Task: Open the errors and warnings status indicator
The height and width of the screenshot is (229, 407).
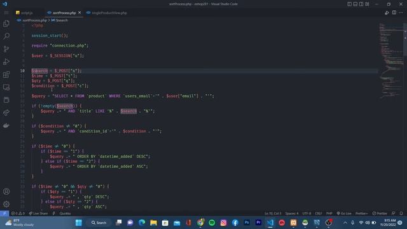Action: click(18, 214)
